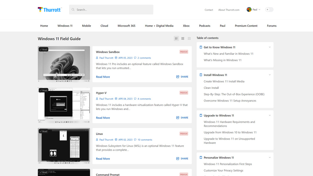Open the Windows 11 menu item

[65, 26]
